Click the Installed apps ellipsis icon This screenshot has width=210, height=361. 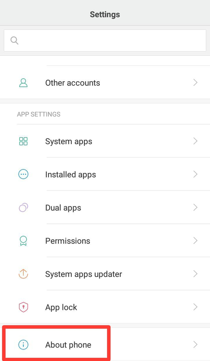point(23,174)
